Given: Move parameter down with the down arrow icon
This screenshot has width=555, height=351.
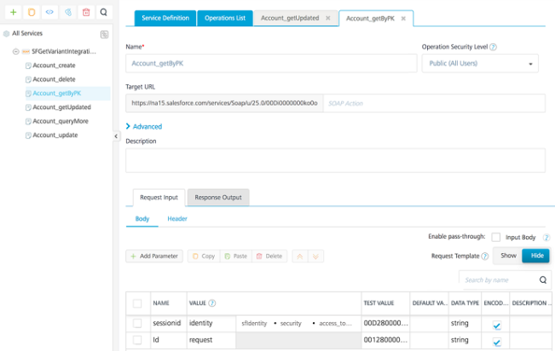Looking at the screenshot, I should (x=315, y=256).
